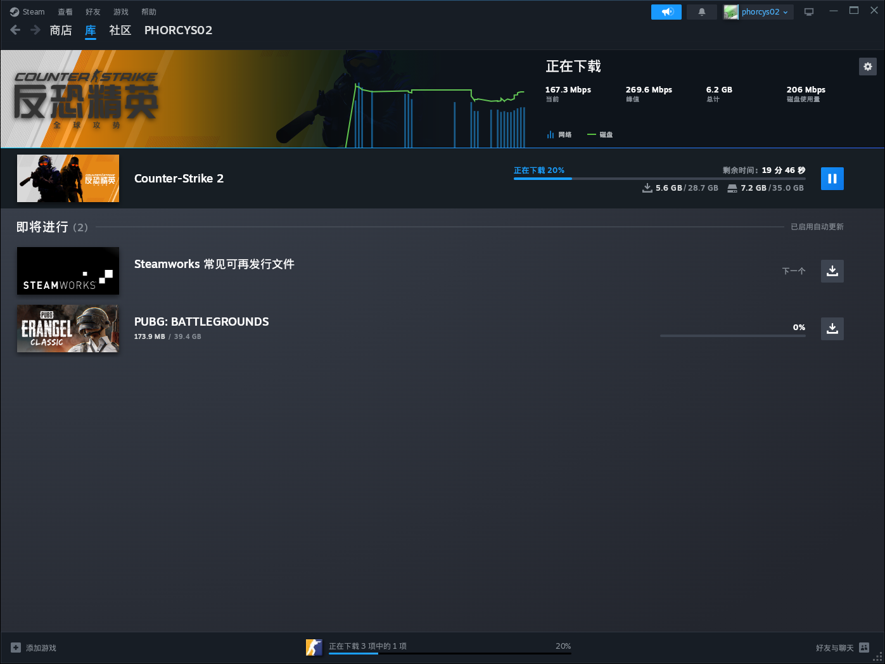Image resolution: width=885 pixels, height=664 pixels.
Task: Click the Counter-Strike 2 download progress bar
Action: [x=659, y=179]
